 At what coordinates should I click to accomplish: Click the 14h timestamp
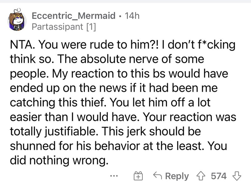coord(132,16)
